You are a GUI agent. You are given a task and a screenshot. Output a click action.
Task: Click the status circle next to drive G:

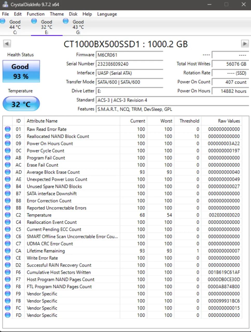[65, 21]
